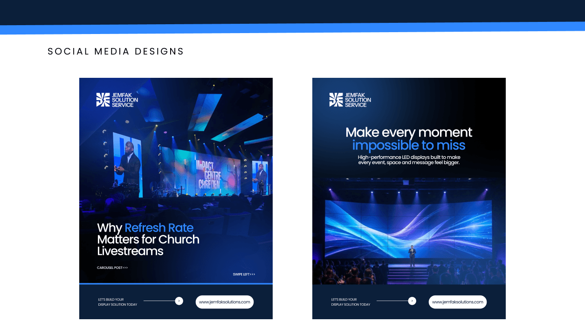Click "LET'S BUILD YOUR DISPLAY SOLUTION TODAY" in the Refresh Rate post

[117, 302]
